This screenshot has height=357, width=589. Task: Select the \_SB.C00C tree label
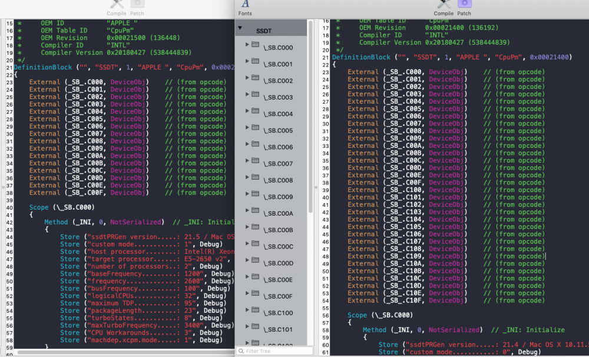pyautogui.click(x=278, y=246)
